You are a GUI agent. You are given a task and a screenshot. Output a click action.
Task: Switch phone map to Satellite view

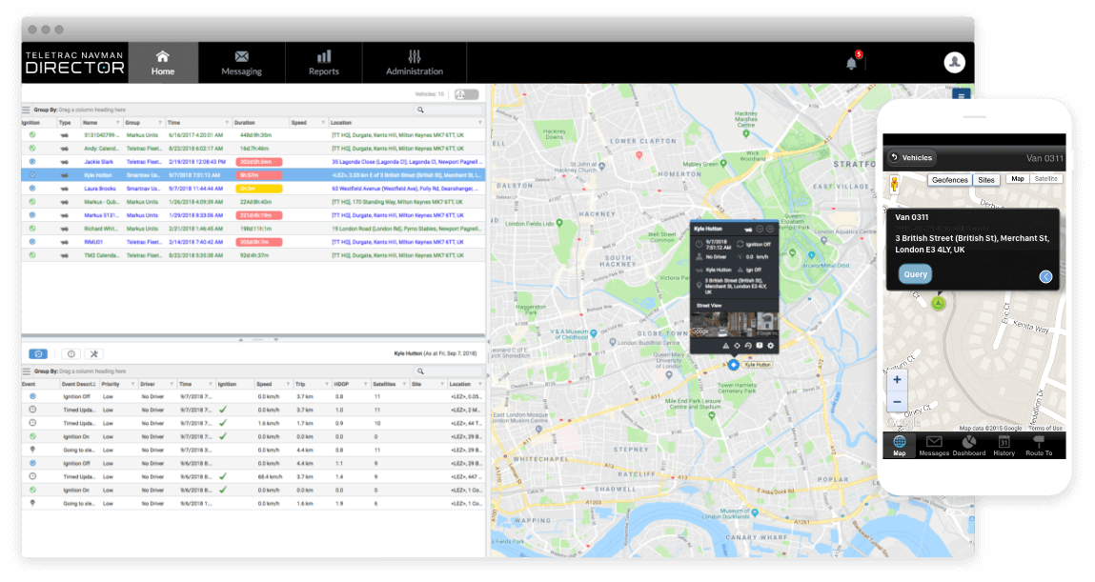[x=1046, y=179]
